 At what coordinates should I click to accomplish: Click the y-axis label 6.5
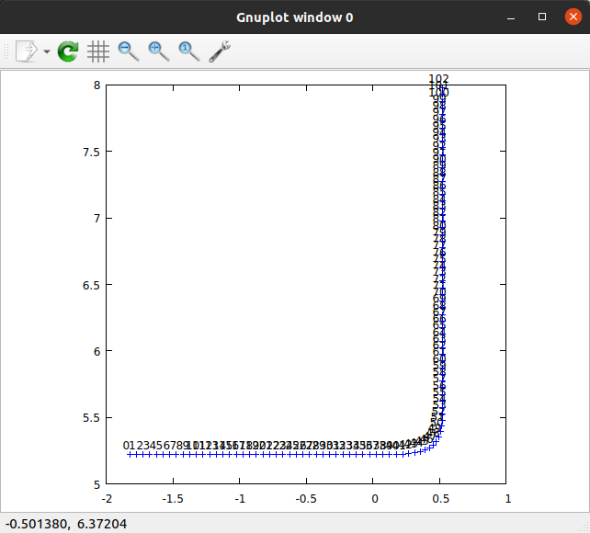click(x=91, y=285)
